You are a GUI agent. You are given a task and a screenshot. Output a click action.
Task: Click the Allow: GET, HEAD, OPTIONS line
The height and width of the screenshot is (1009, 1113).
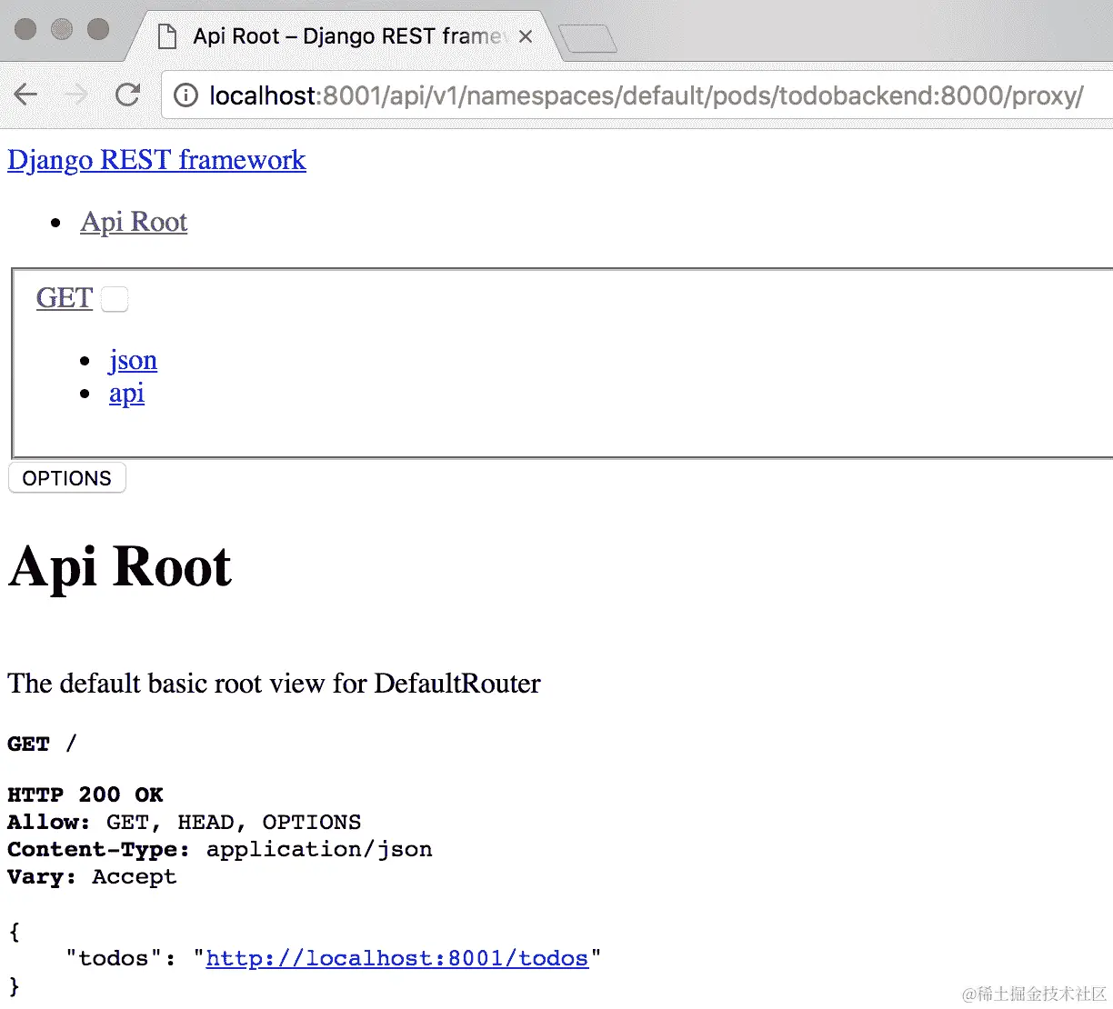(x=185, y=822)
